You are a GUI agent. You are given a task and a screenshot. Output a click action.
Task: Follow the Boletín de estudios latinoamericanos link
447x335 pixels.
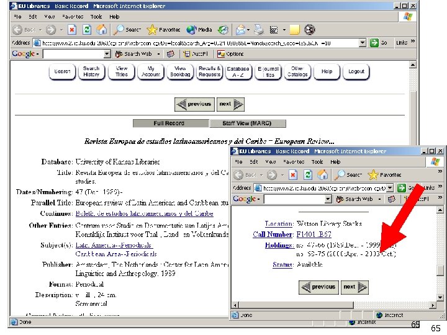tap(144, 213)
